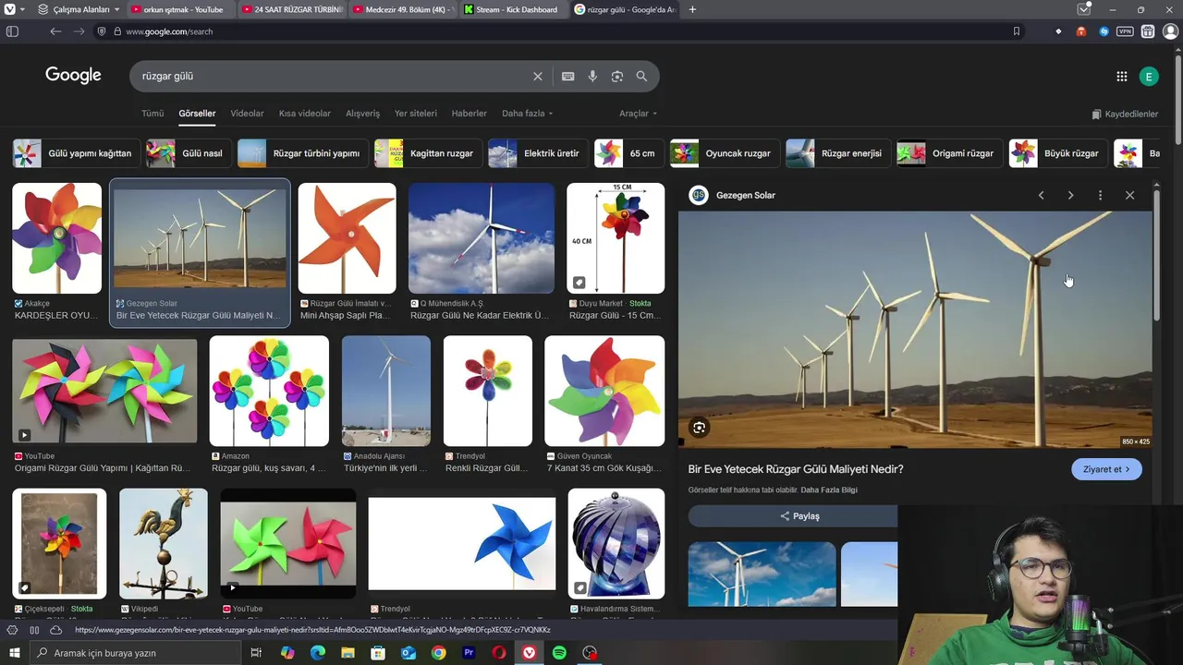Open the Vikipedi rooster weathervane thumbnail

pos(164,544)
